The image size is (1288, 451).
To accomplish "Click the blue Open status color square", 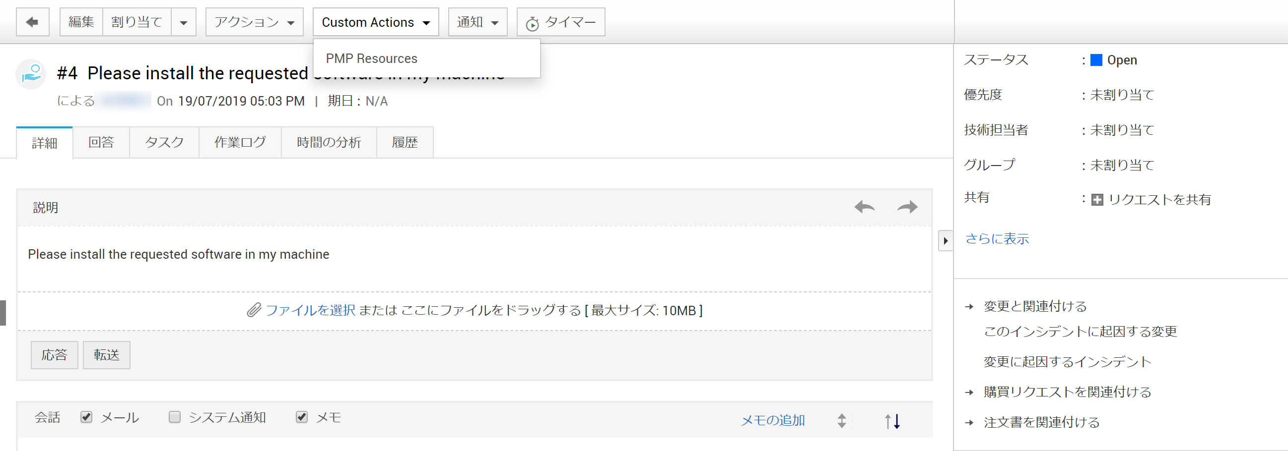I will 1096,60.
